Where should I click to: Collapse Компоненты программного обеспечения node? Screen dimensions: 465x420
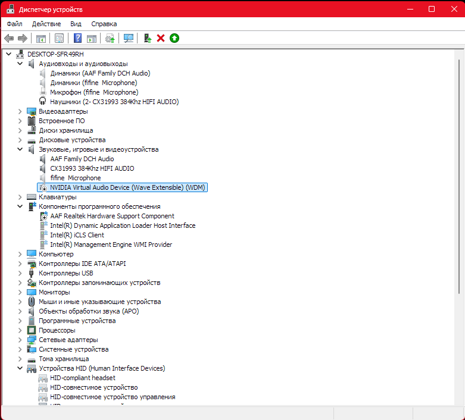click(20, 206)
